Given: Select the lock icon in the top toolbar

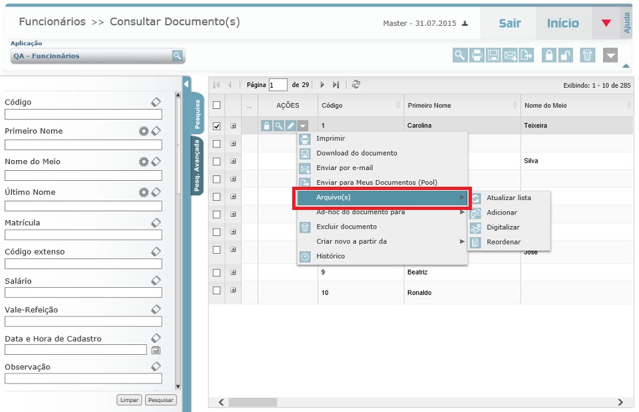Looking at the screenshot, I should [x=549, y=55].
